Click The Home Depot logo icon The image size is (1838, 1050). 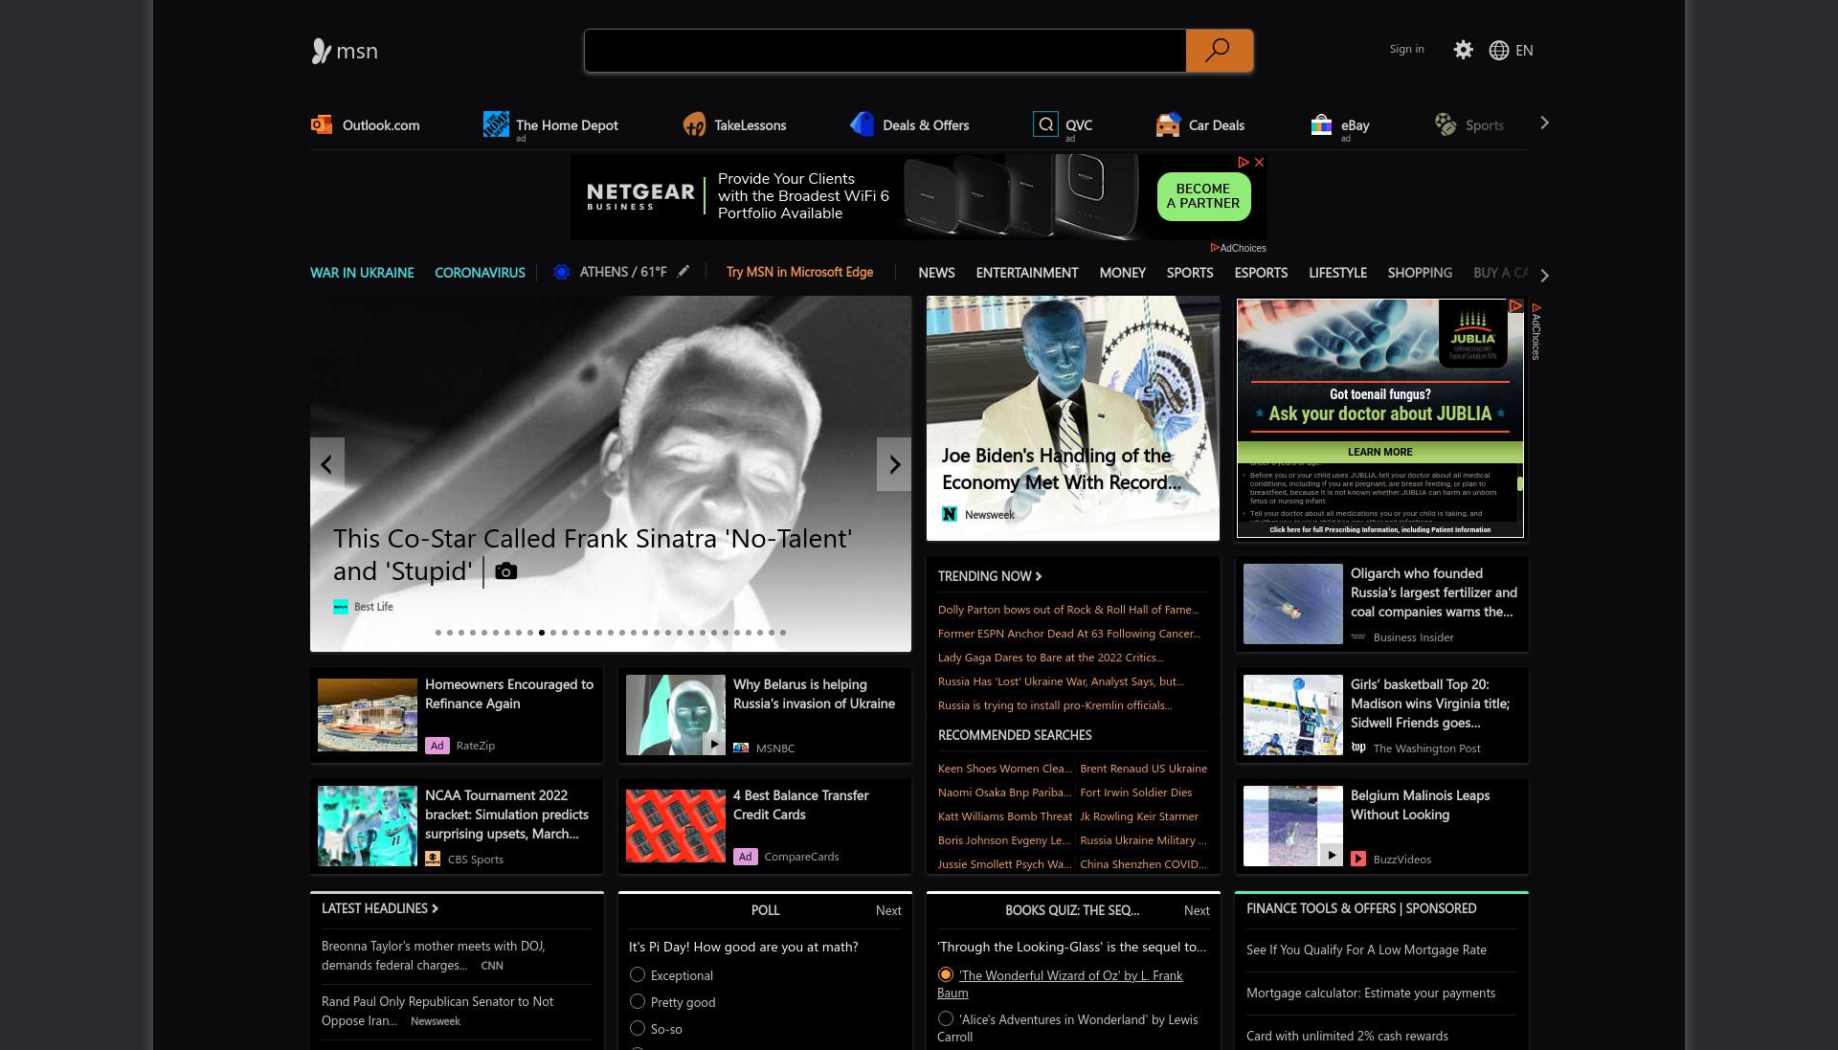pos(496,123)
